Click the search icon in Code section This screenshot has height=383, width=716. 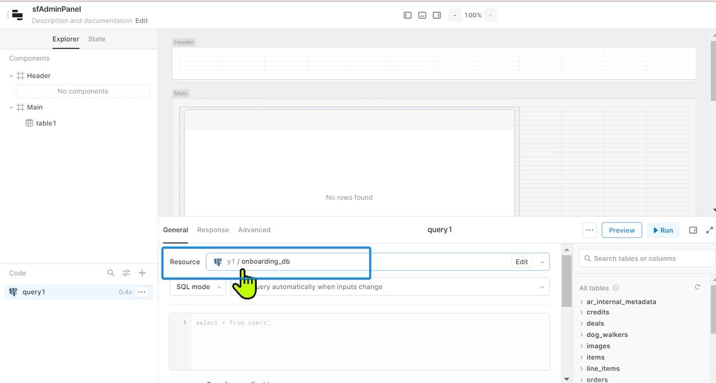[111, 273]
